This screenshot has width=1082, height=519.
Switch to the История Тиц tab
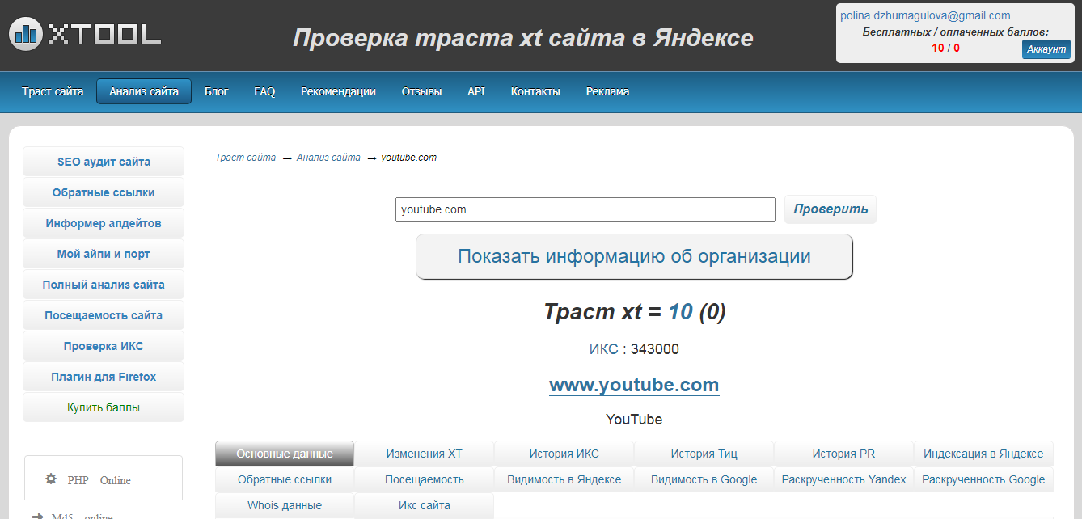coord(704,454)
